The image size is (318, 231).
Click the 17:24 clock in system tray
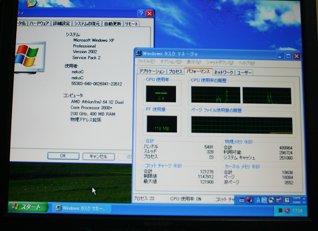pos(298,211)
